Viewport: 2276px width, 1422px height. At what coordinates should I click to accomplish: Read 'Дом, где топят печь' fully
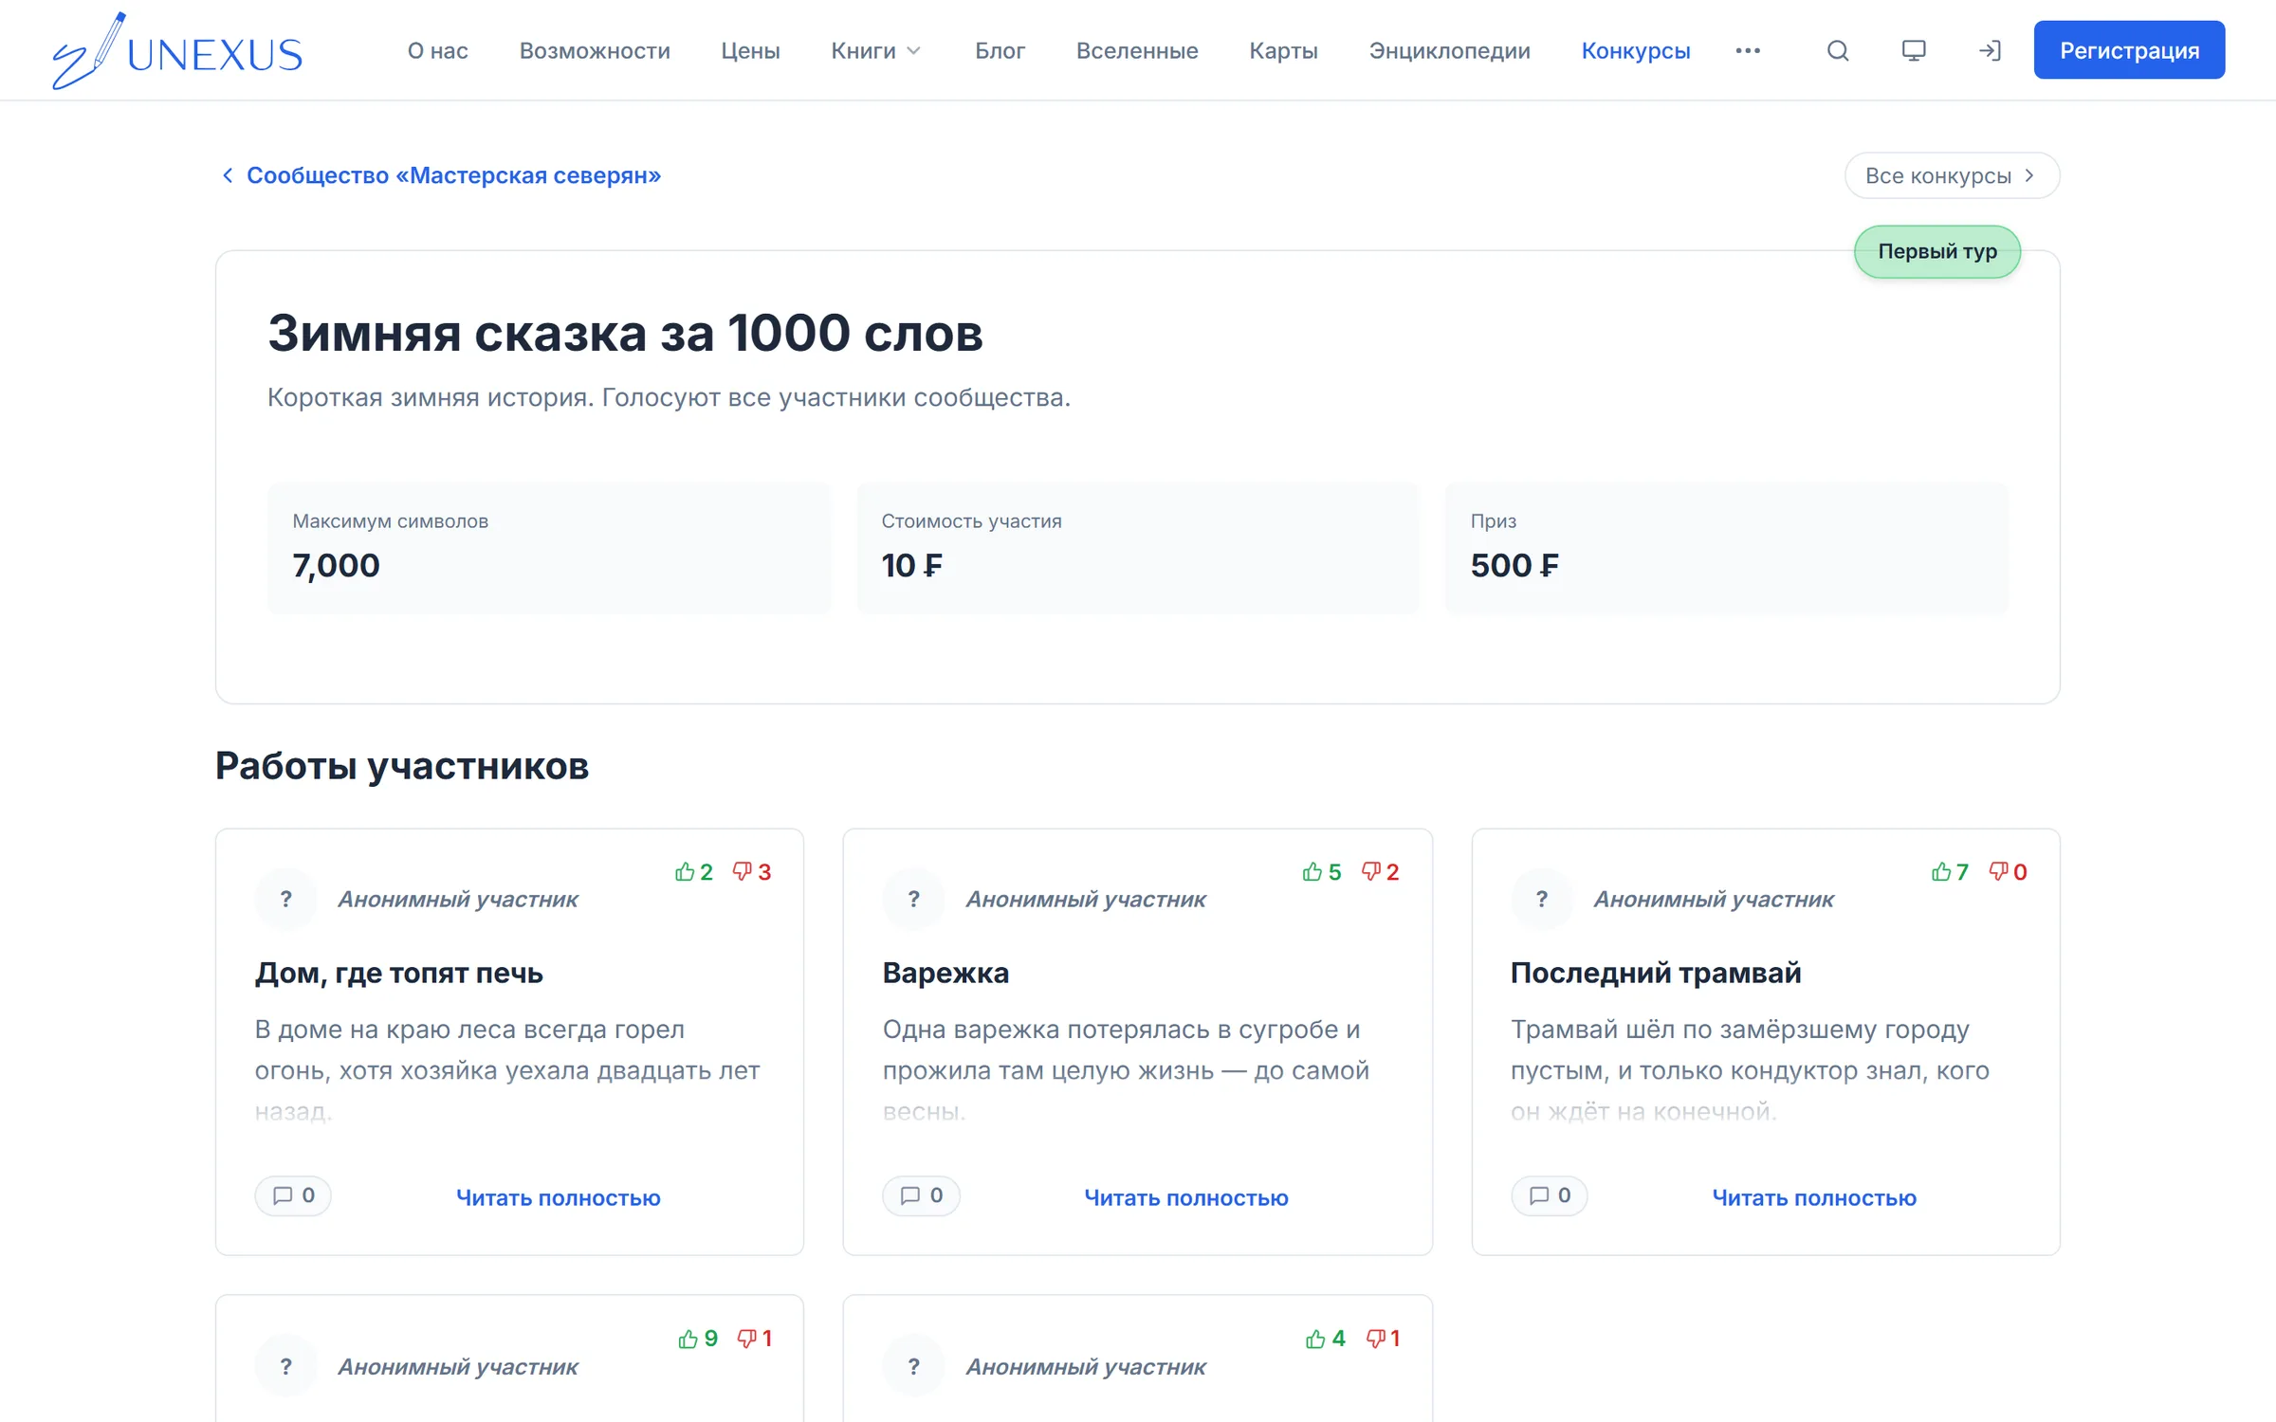pos(559,1197)
